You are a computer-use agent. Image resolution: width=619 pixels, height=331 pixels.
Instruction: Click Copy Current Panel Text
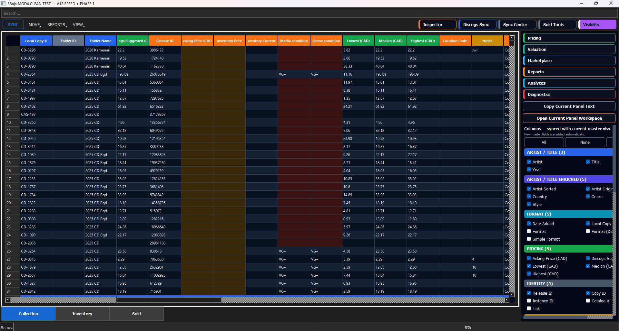[x=569, y=106]
